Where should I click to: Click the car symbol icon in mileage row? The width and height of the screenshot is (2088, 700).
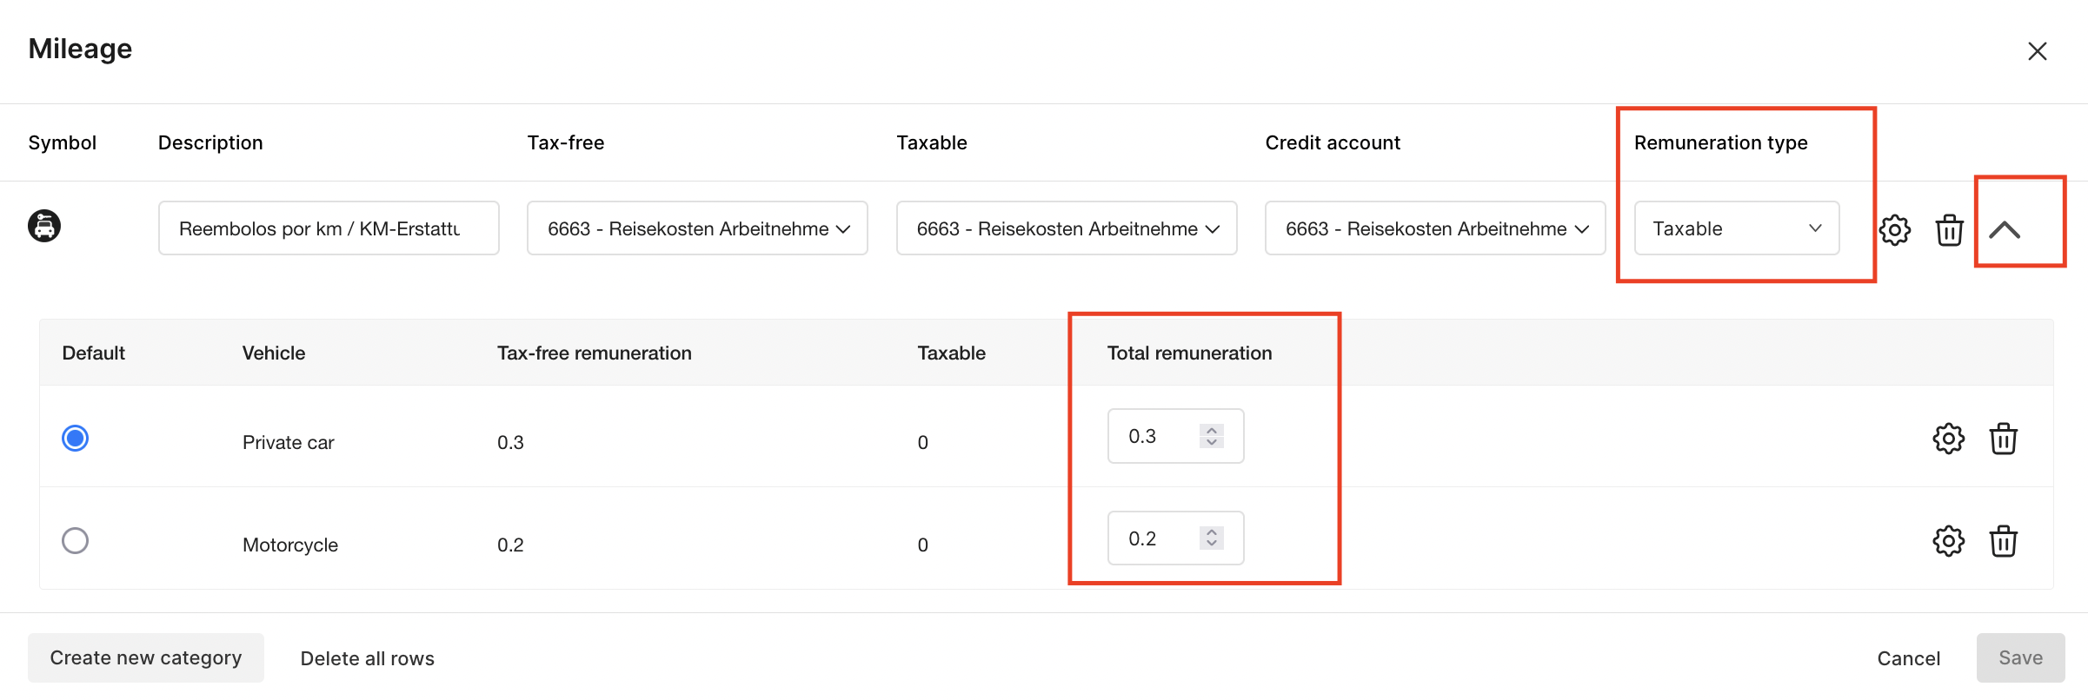click(x=44, y=226)
